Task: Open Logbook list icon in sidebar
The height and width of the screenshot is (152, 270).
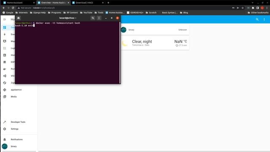Action: click(5, 48)
